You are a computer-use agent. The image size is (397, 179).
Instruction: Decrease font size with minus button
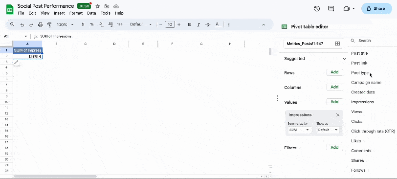[160, 24]
